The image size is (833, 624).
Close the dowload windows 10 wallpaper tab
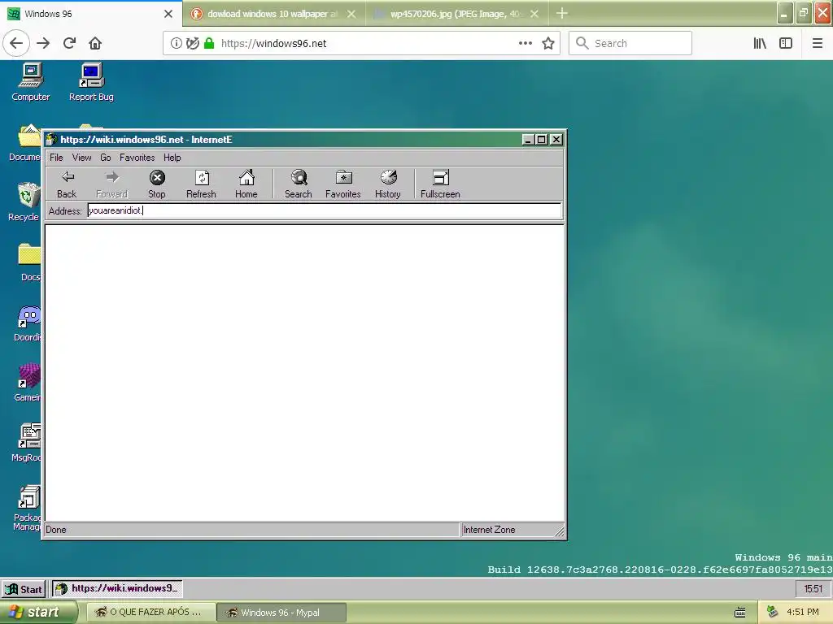351,15
